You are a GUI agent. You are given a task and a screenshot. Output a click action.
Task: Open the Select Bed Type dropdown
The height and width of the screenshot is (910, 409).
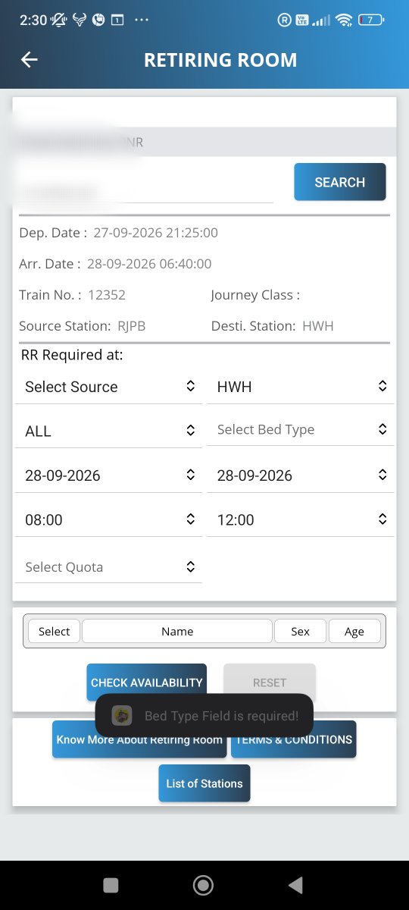coord(300,429)
